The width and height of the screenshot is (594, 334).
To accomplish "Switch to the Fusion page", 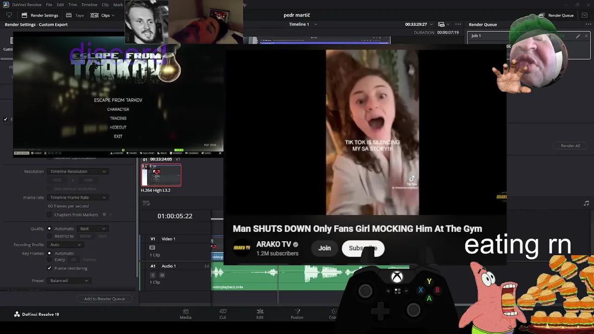I will (297, 314).
